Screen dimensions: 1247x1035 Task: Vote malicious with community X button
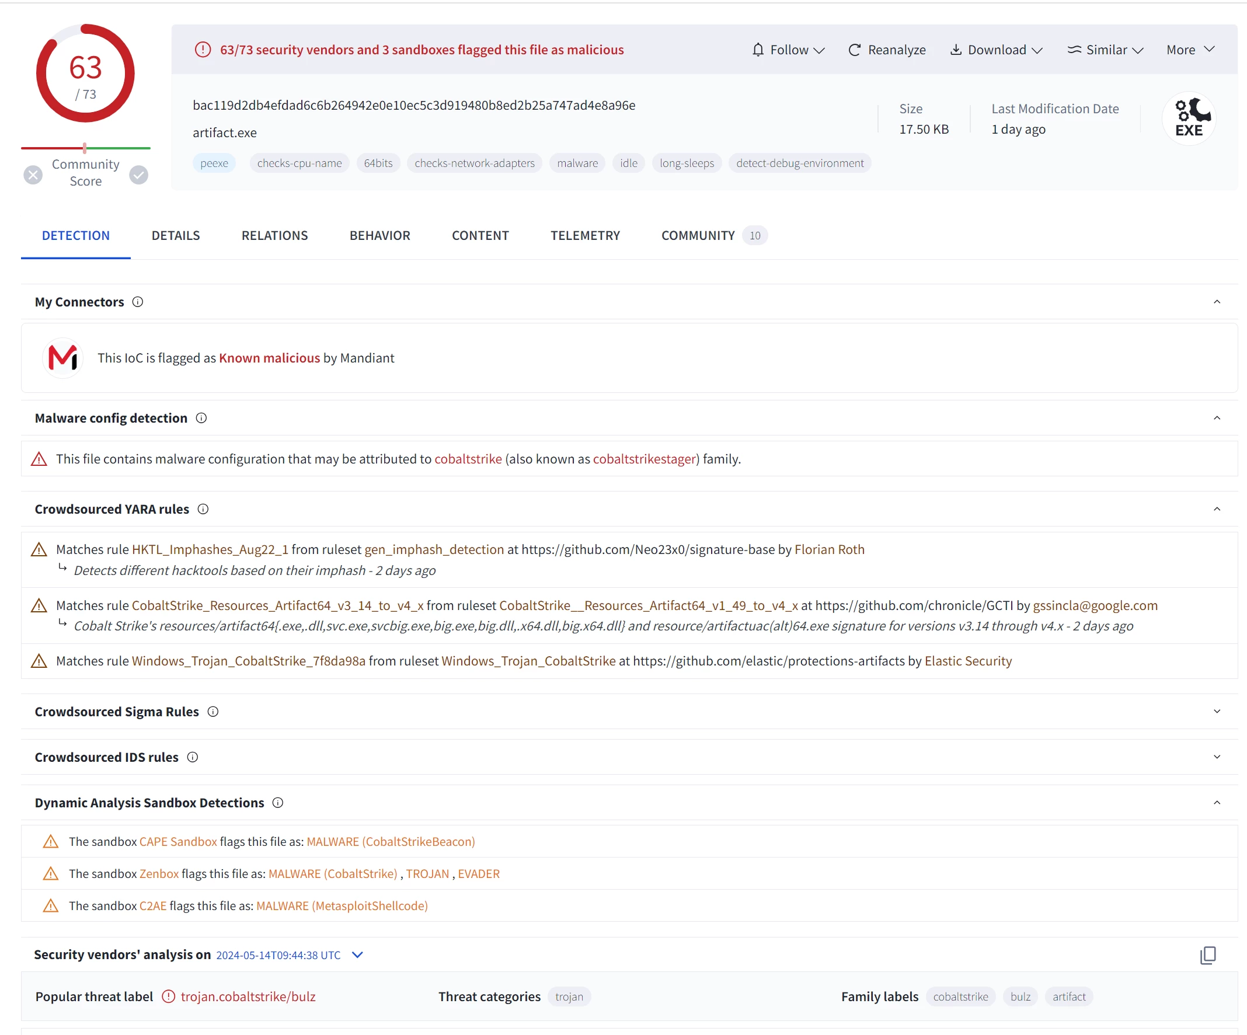click(x=33, y=175)
